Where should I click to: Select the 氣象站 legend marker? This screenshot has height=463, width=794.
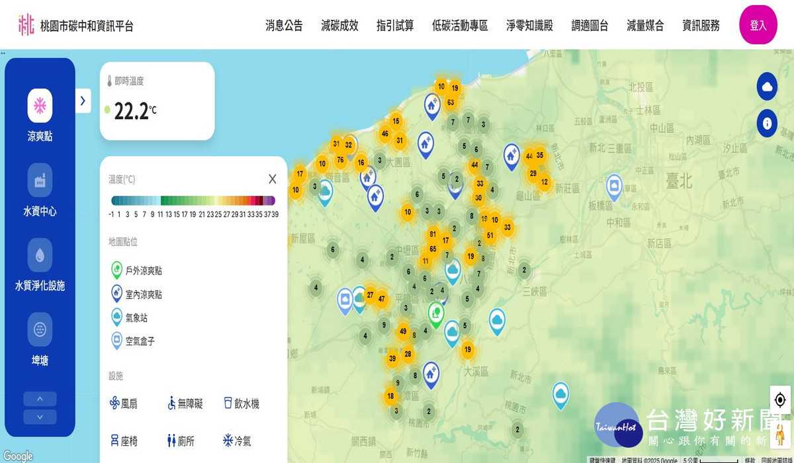point(116,317)
